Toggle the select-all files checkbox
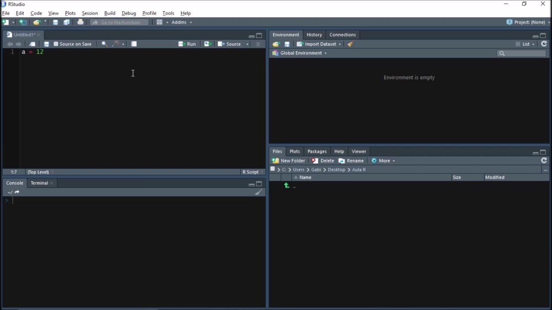552x310 pixels. [x=273, y=169]
